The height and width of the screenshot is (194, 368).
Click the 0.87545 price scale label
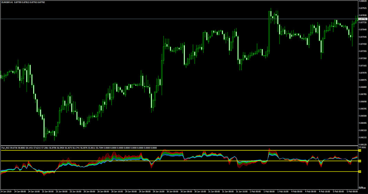[363, 37]
